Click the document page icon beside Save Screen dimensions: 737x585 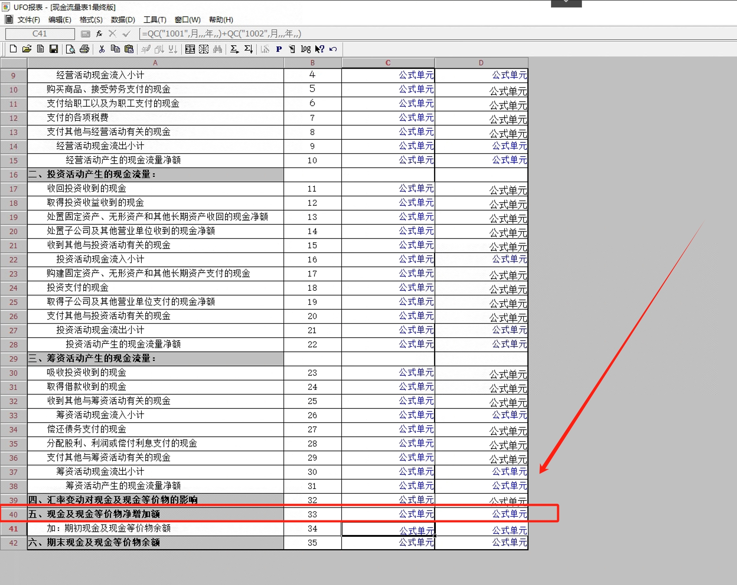pos(40,49)
